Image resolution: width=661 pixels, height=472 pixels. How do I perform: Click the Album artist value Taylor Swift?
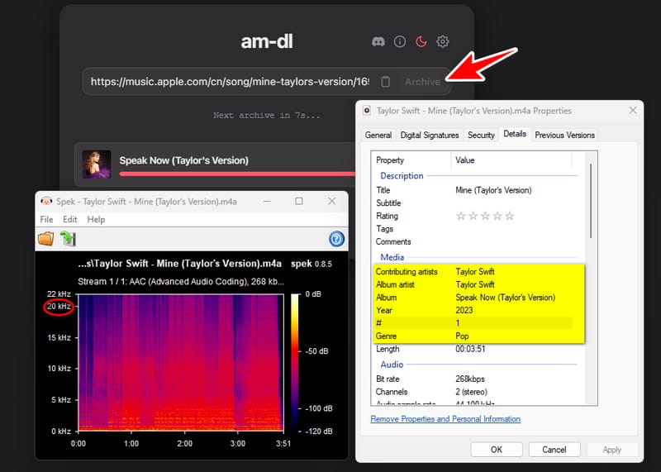474,284
